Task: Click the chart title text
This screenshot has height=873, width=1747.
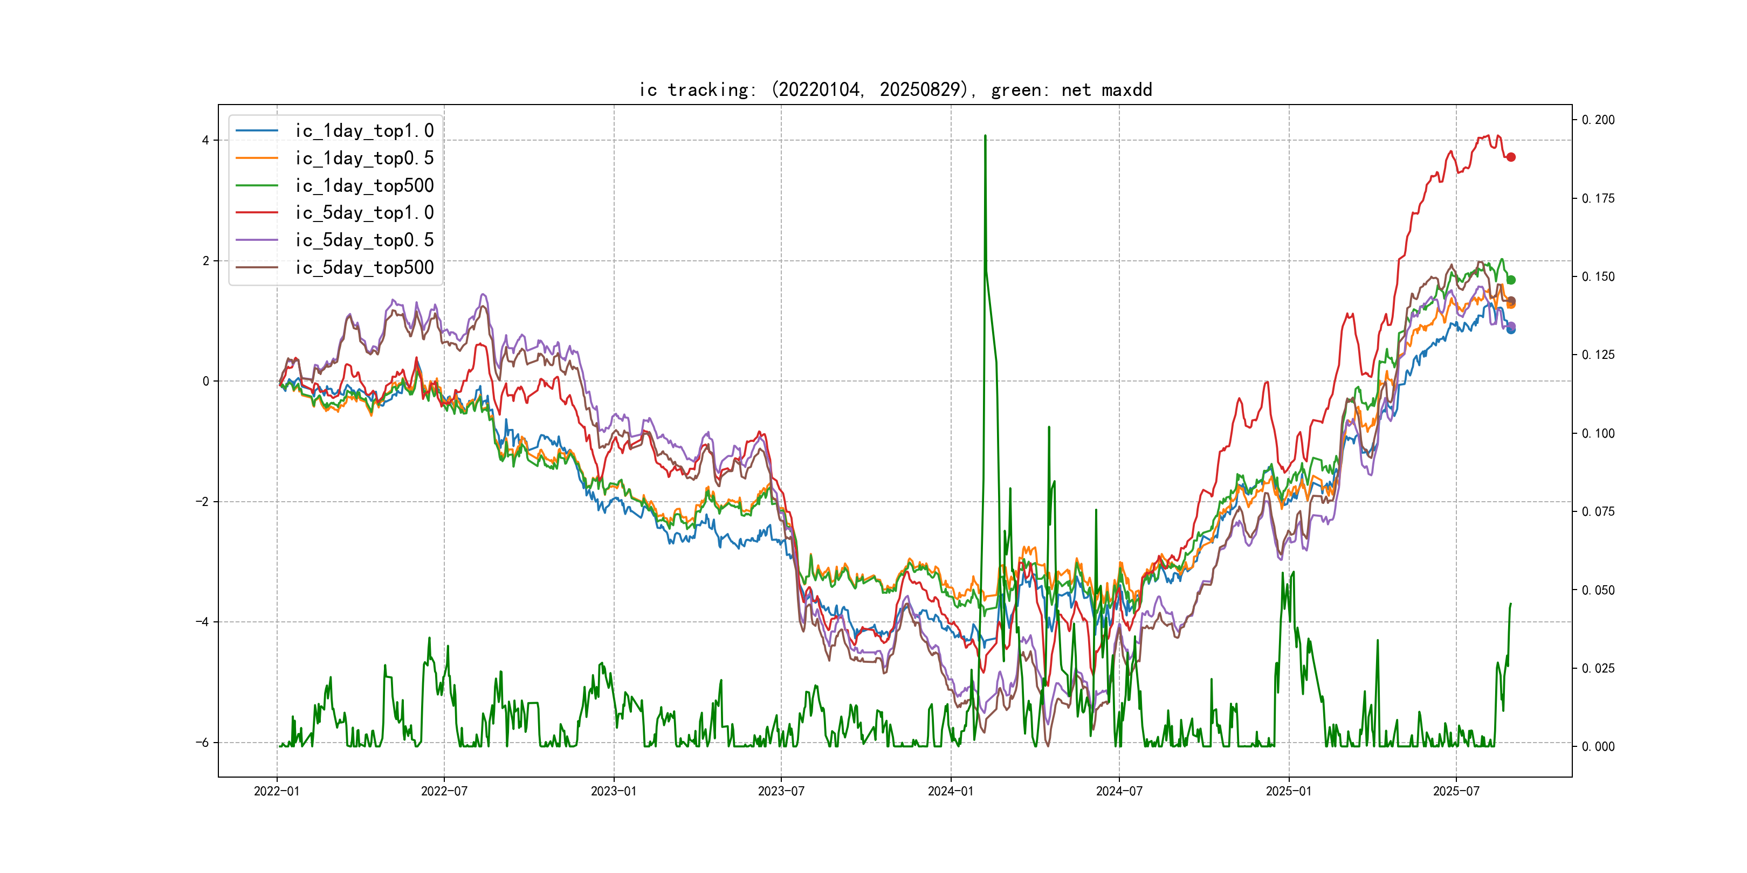Action: 895,89
